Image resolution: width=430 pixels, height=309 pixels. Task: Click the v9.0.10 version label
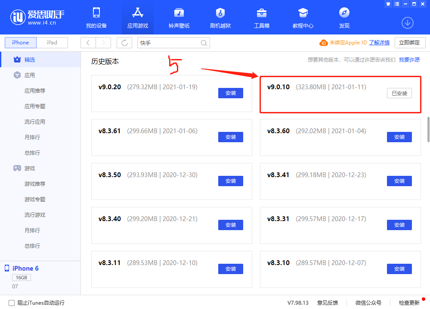click(x=278, y=87)
